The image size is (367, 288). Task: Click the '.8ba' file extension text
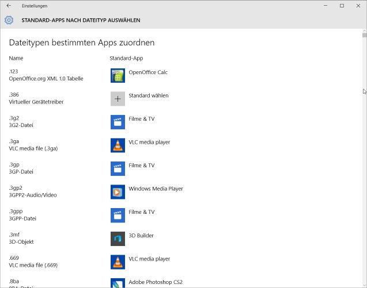[14, 281]
